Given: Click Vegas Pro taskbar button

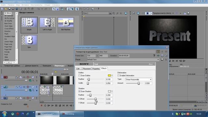Looking at the screenshot, I should point(47,114).
